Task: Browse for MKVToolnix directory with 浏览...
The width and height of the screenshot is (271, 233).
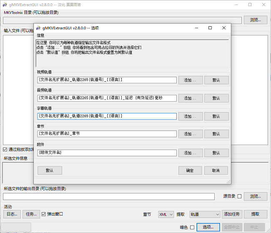Action: [256, 20]
